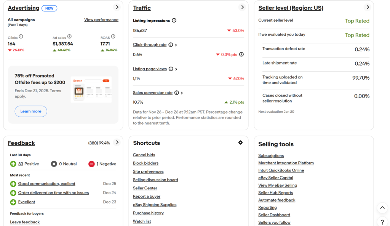Click the green Positive feedback plus icon

pyautogui.click(x=13, y=164)
